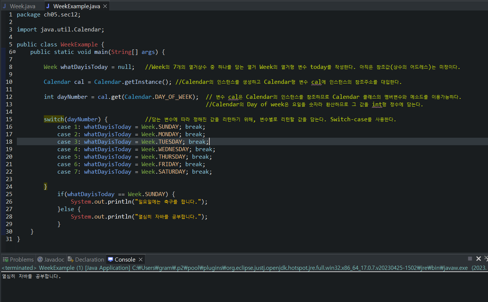Open the Problems view tab
Screen dimensions: 488x302
pyautogui.click(x=18, y=259)
